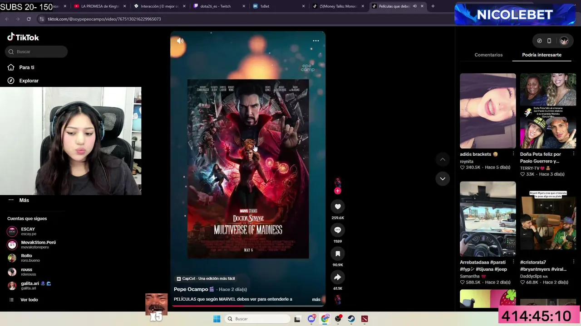Share the video with the arrow icon
This screenshot has width=581, height=326.
(338, 277)
